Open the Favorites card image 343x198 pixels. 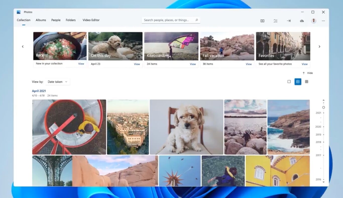283,46
